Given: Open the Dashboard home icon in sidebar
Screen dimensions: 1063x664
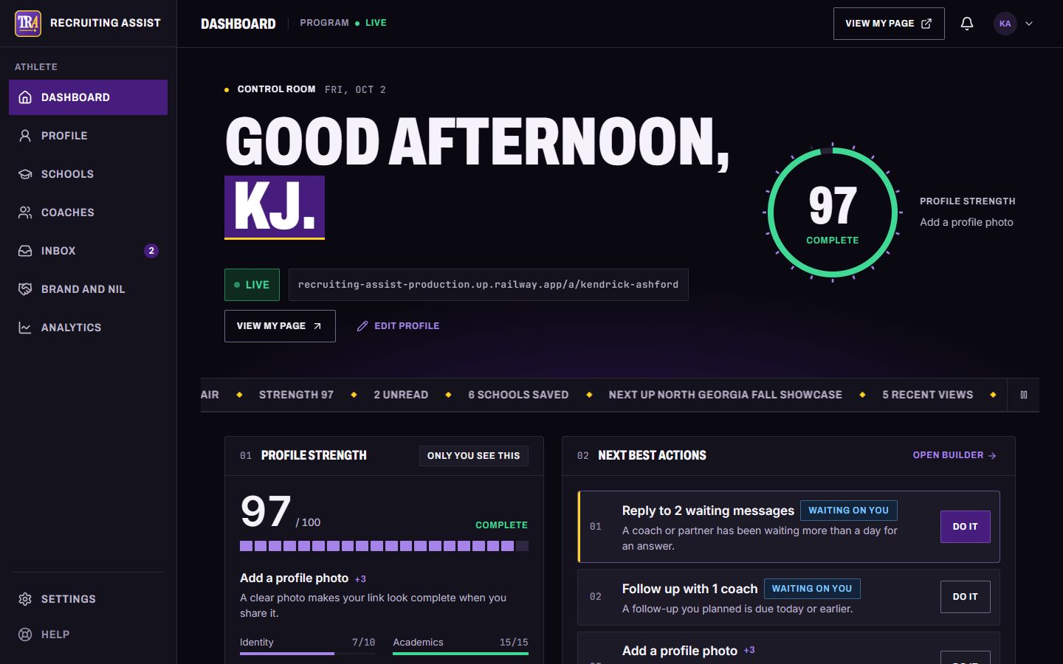Looking at the screenshot, I should click(25, 97).
